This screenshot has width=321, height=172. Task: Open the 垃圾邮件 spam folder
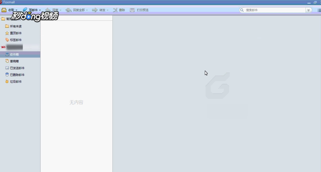(20, 82)
